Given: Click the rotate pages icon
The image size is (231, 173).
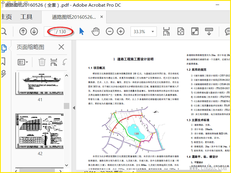Looking at the screenshot, I should click(x=64, y=62).
